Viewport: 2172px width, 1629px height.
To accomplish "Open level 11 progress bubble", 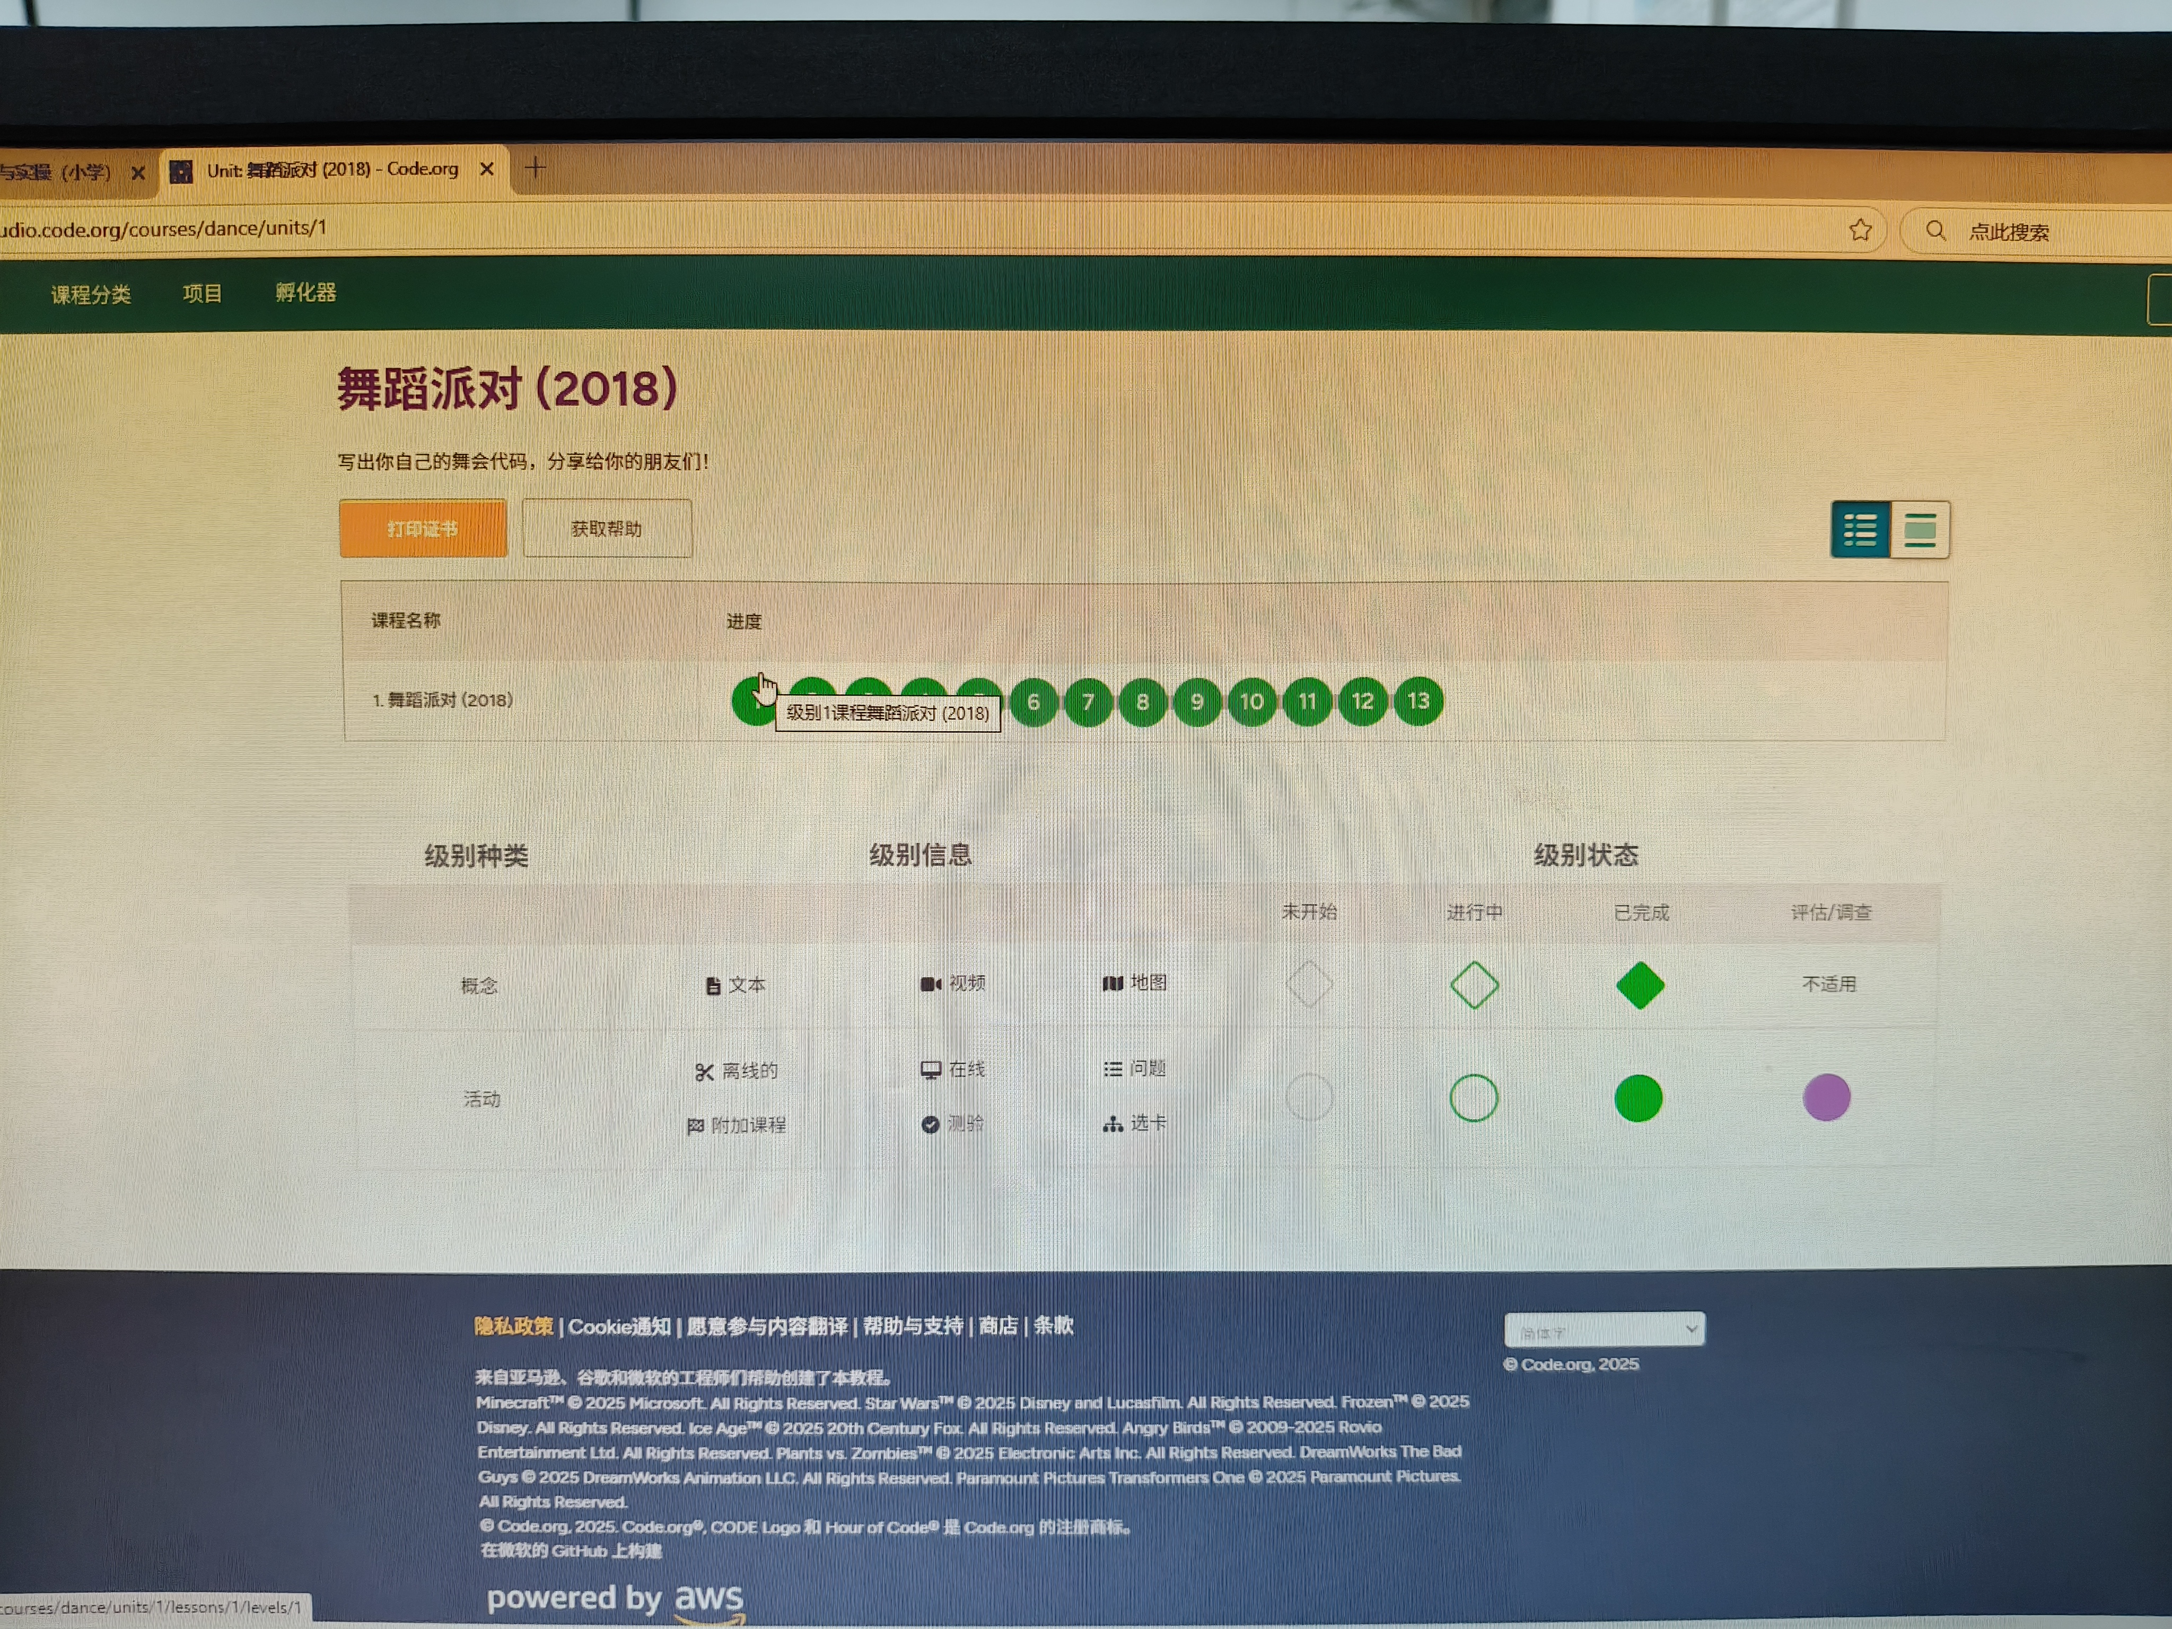I will 1307,702.
